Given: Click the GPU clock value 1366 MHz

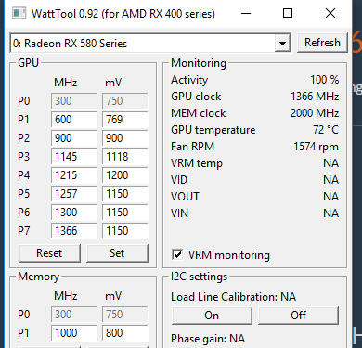Looking at the screenshot, I should [x=315, y=97].
